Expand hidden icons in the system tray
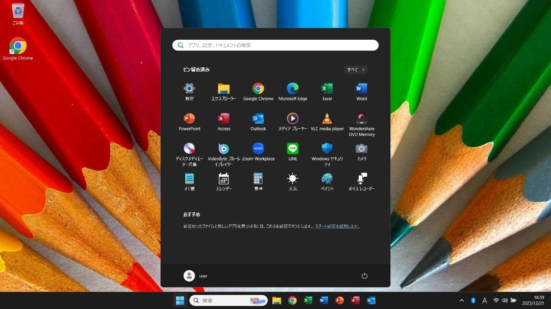Image resolution: width=551 pixels, height=309 pixels. tap(461, 300)
